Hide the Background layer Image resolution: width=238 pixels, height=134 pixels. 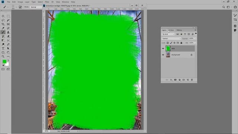163,55
